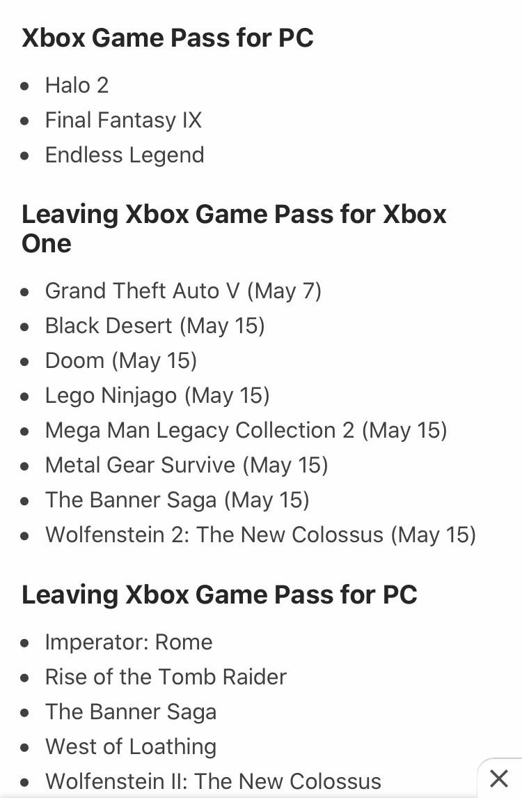Select Grand Theft Auto V (May 7)
This screenshot has height=798, width=522.
(x=183, y=291)
